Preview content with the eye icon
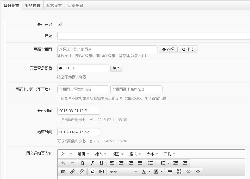 (188, 171)
